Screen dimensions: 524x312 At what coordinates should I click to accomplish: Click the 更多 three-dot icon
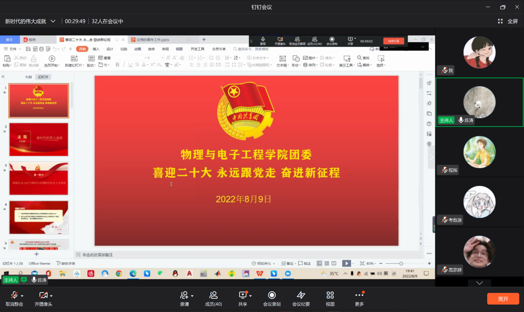coord(359,295)
